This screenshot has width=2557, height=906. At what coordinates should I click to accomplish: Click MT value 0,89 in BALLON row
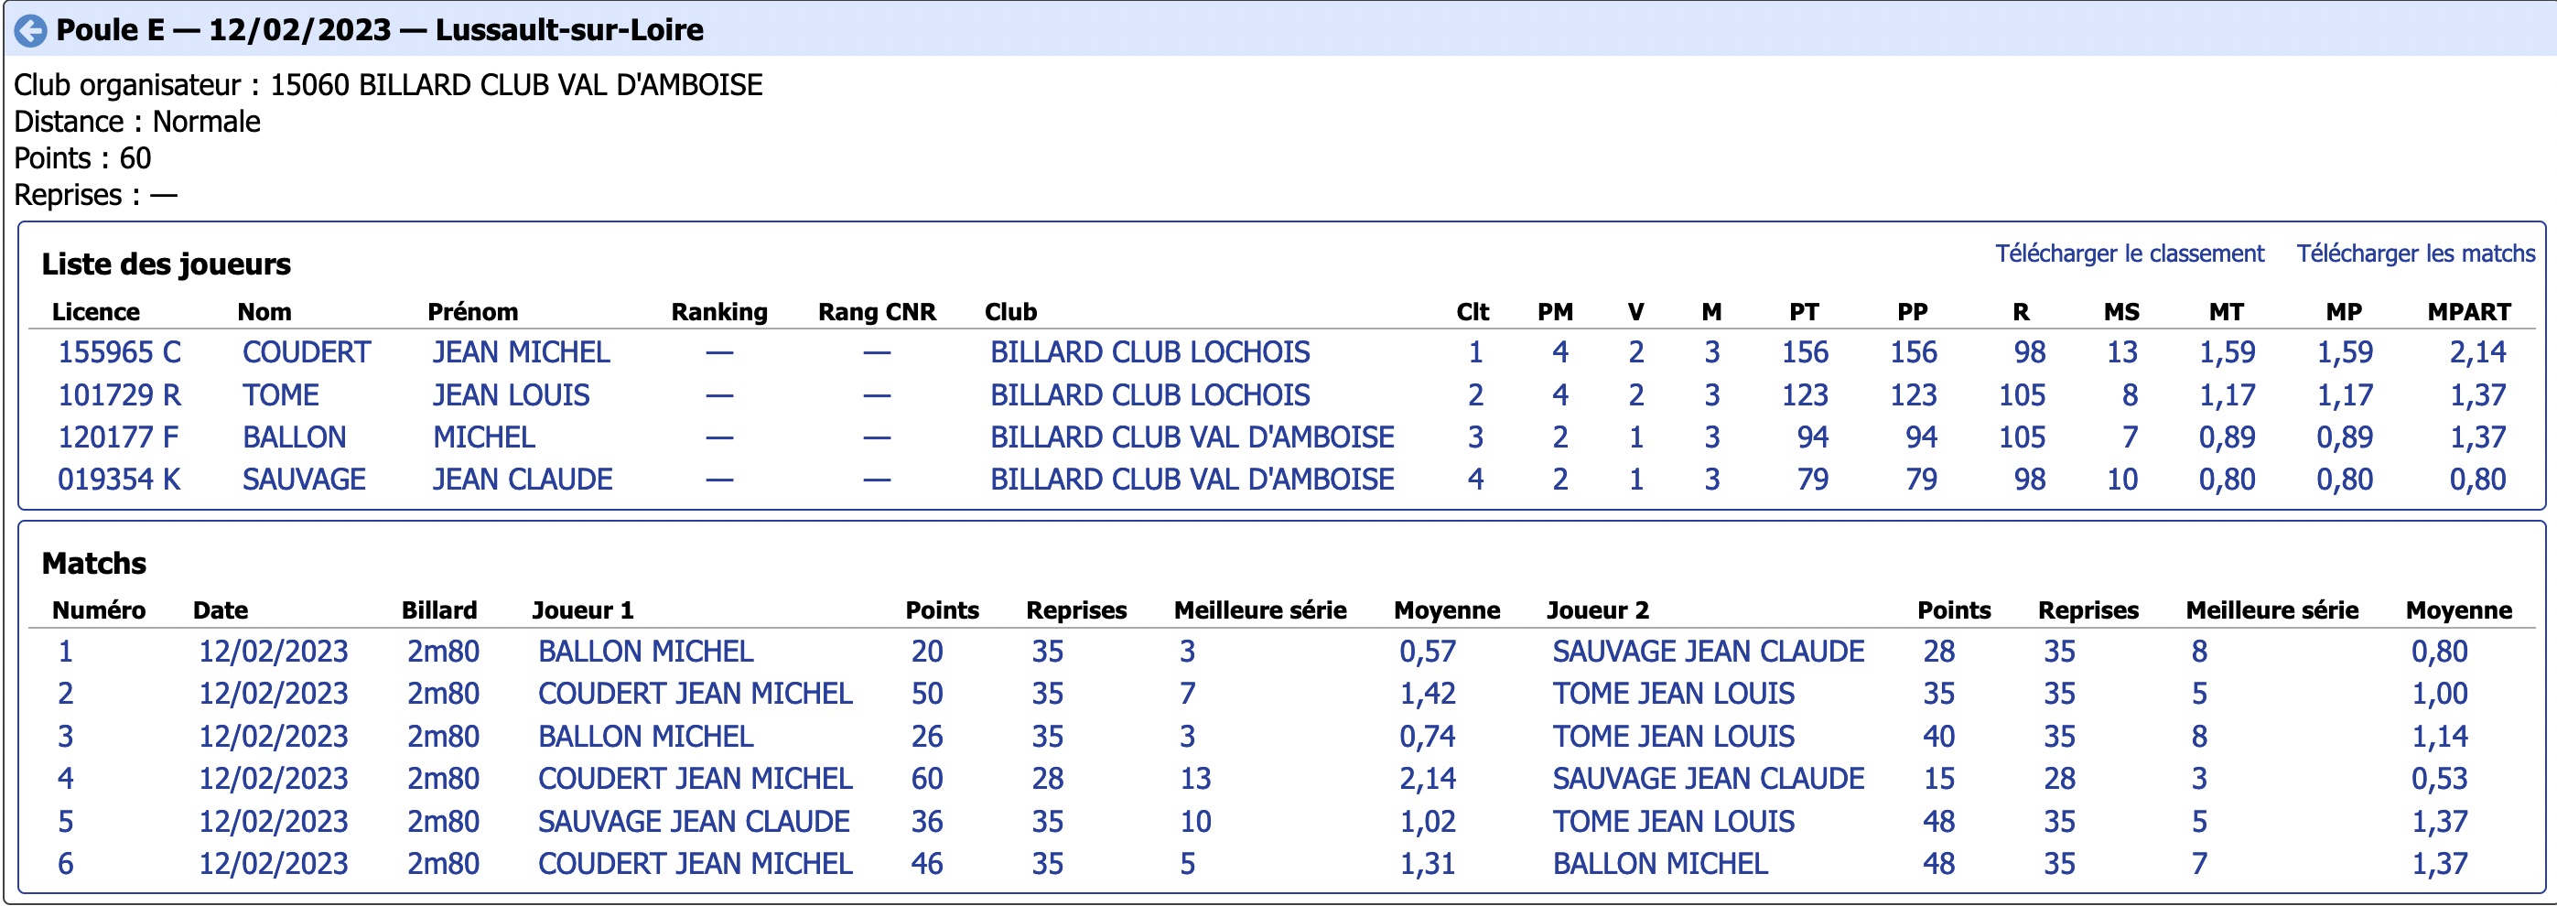click(x=2227, y=437)
